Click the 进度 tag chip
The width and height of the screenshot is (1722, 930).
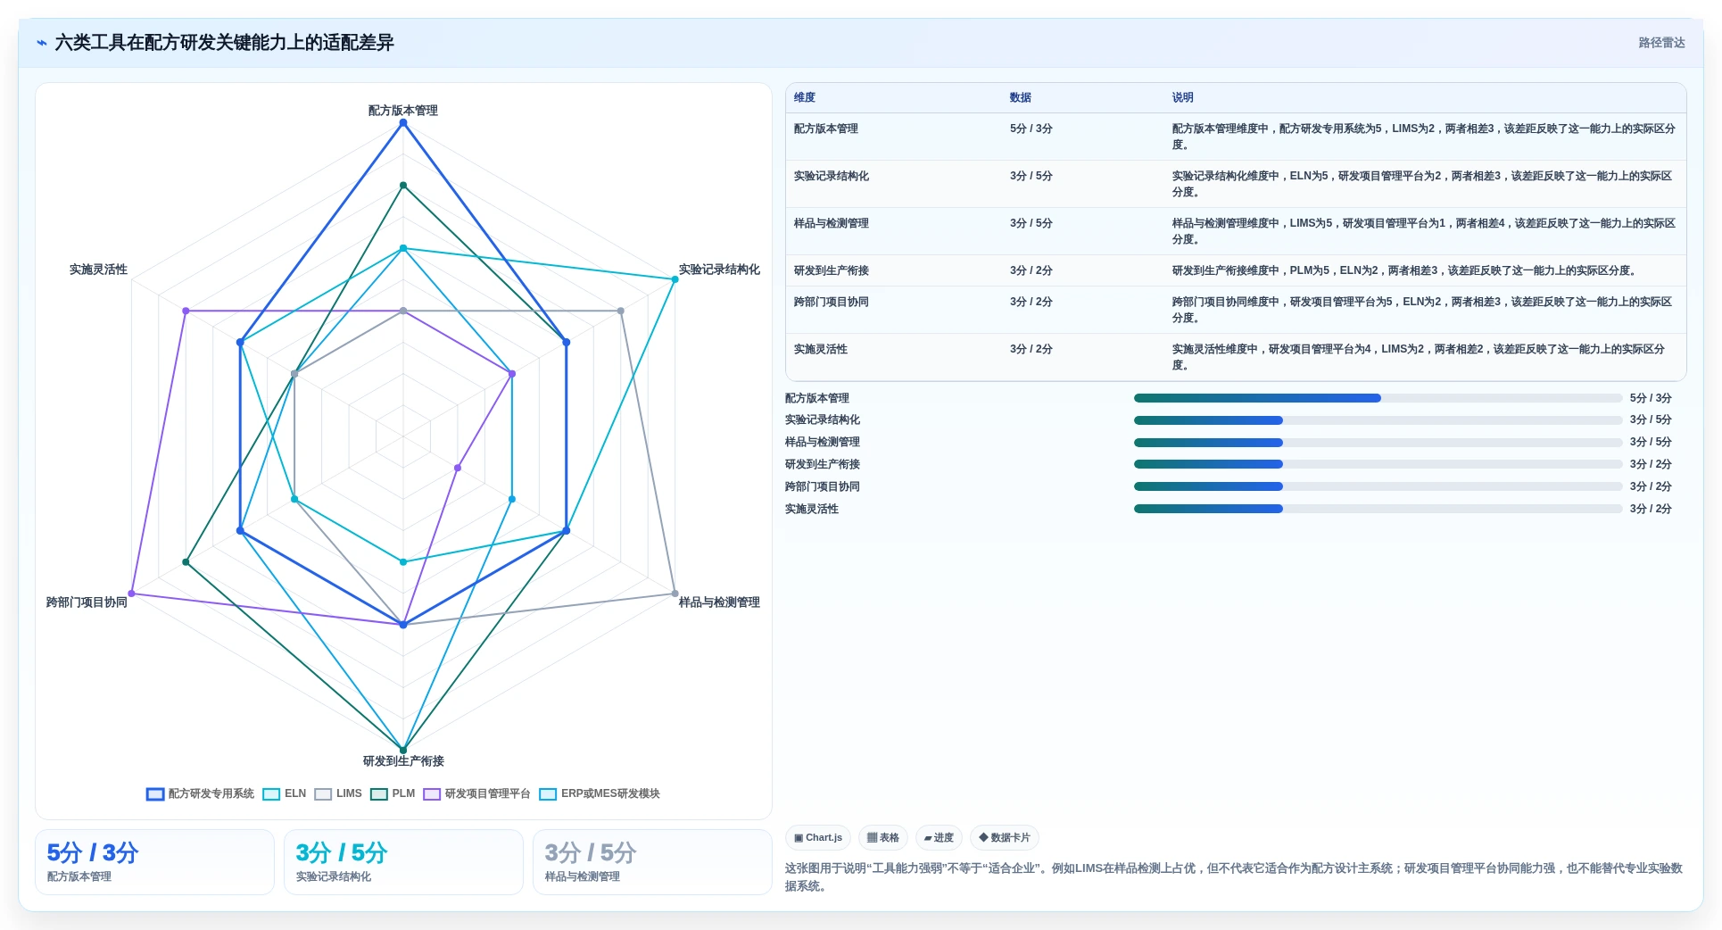[x=939, y=838]
